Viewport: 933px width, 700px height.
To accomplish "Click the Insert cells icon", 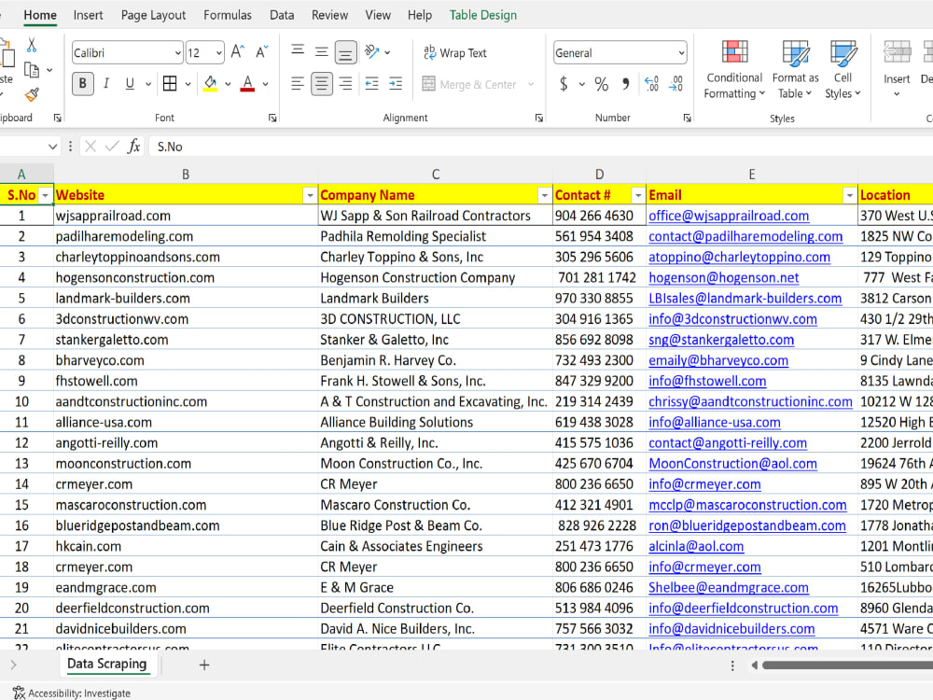I will [x=897, y=52].
